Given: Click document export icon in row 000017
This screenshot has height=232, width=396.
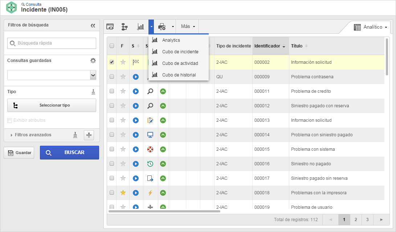Looking at the screenshot, I should [150, 178].
